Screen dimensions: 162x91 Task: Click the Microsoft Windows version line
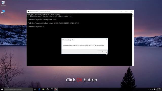(x=43, y=14)
